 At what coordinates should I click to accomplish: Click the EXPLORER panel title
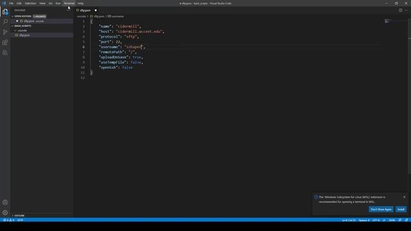click(x=20, y=10)
